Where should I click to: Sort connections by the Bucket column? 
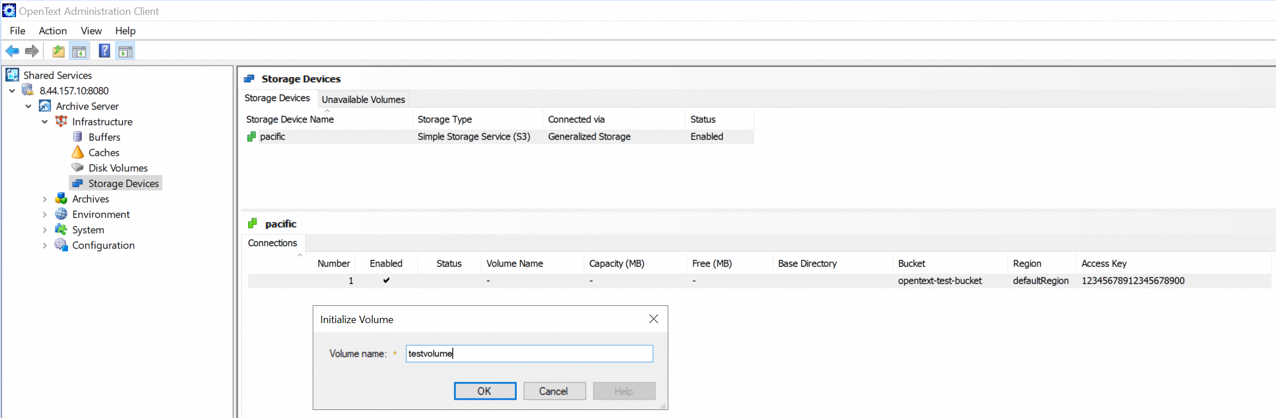[950, 264]
